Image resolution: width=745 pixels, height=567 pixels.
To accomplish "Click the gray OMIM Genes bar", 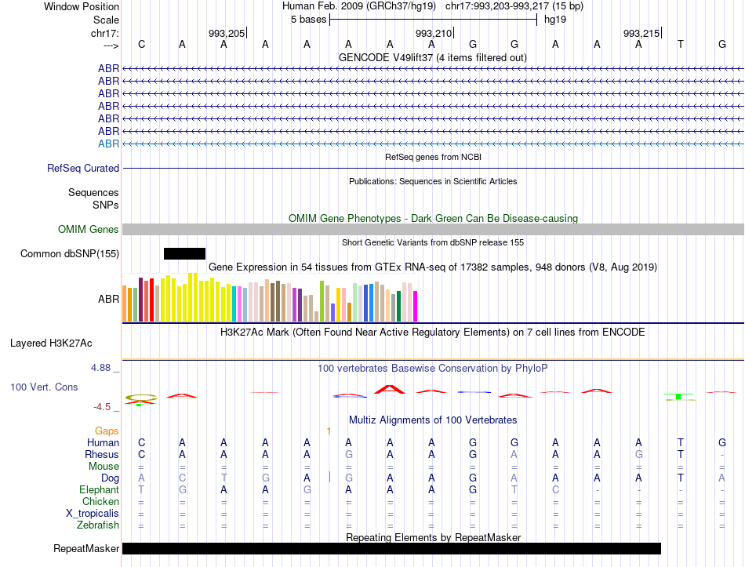I will pos(434,230).
